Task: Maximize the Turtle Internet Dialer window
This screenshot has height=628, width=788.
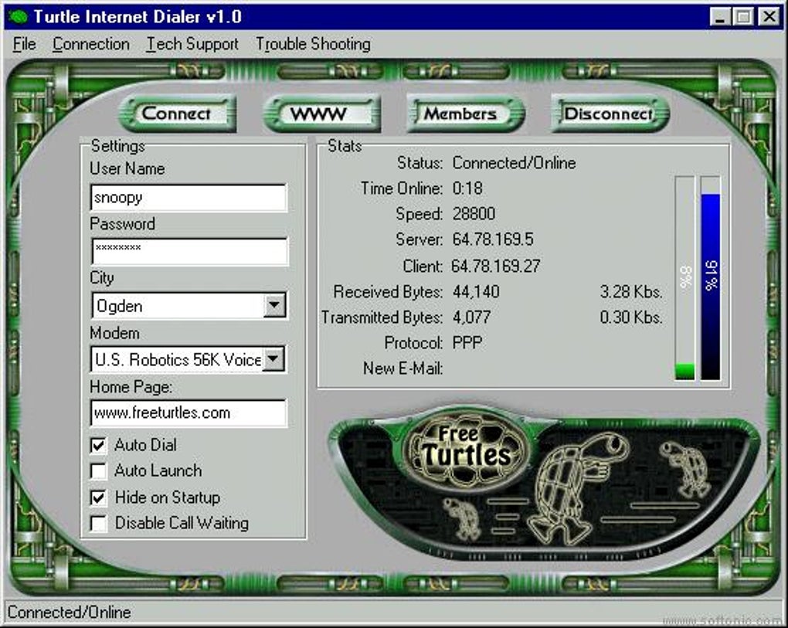Action: 742,17
